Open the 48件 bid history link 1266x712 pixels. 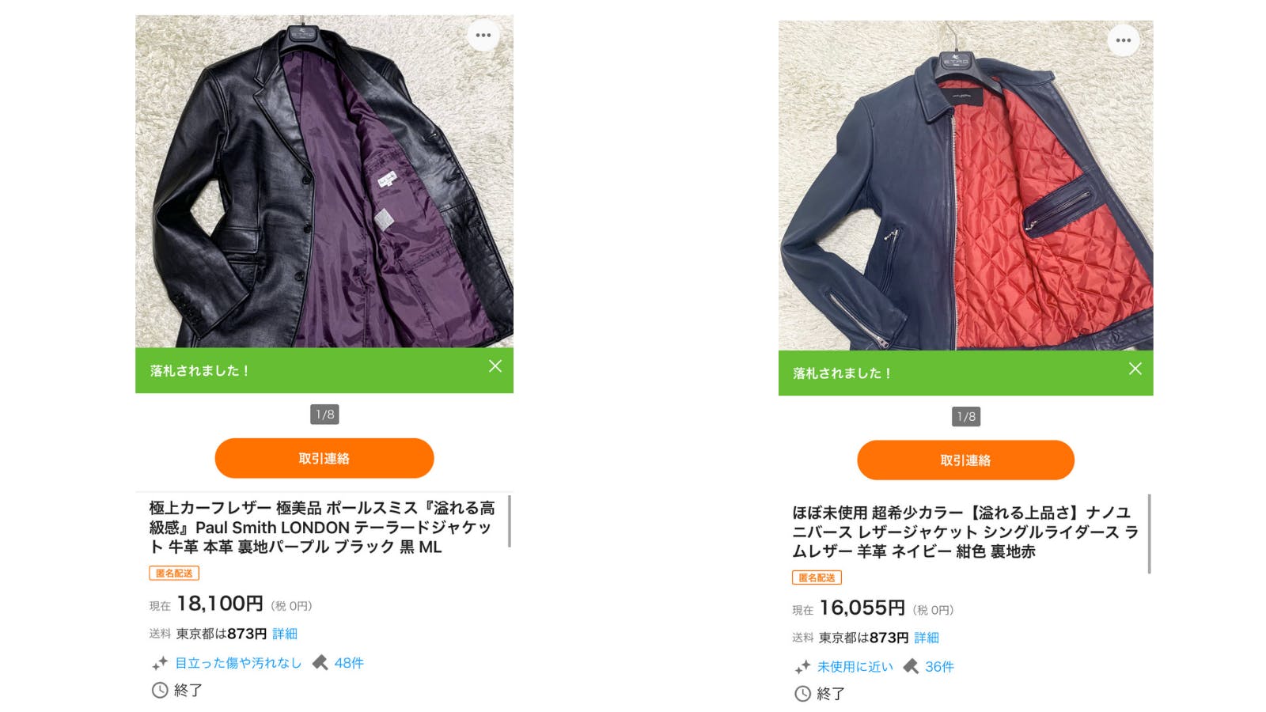click(x=349, y=663)
